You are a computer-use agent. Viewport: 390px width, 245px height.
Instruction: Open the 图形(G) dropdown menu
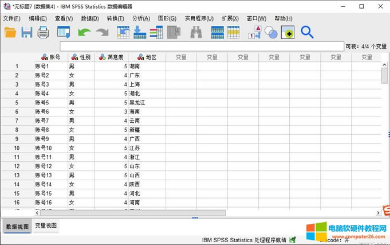point(167,18)
